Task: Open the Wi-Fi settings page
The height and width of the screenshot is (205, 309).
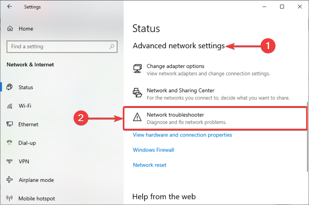Action: (x=25, y=106)
